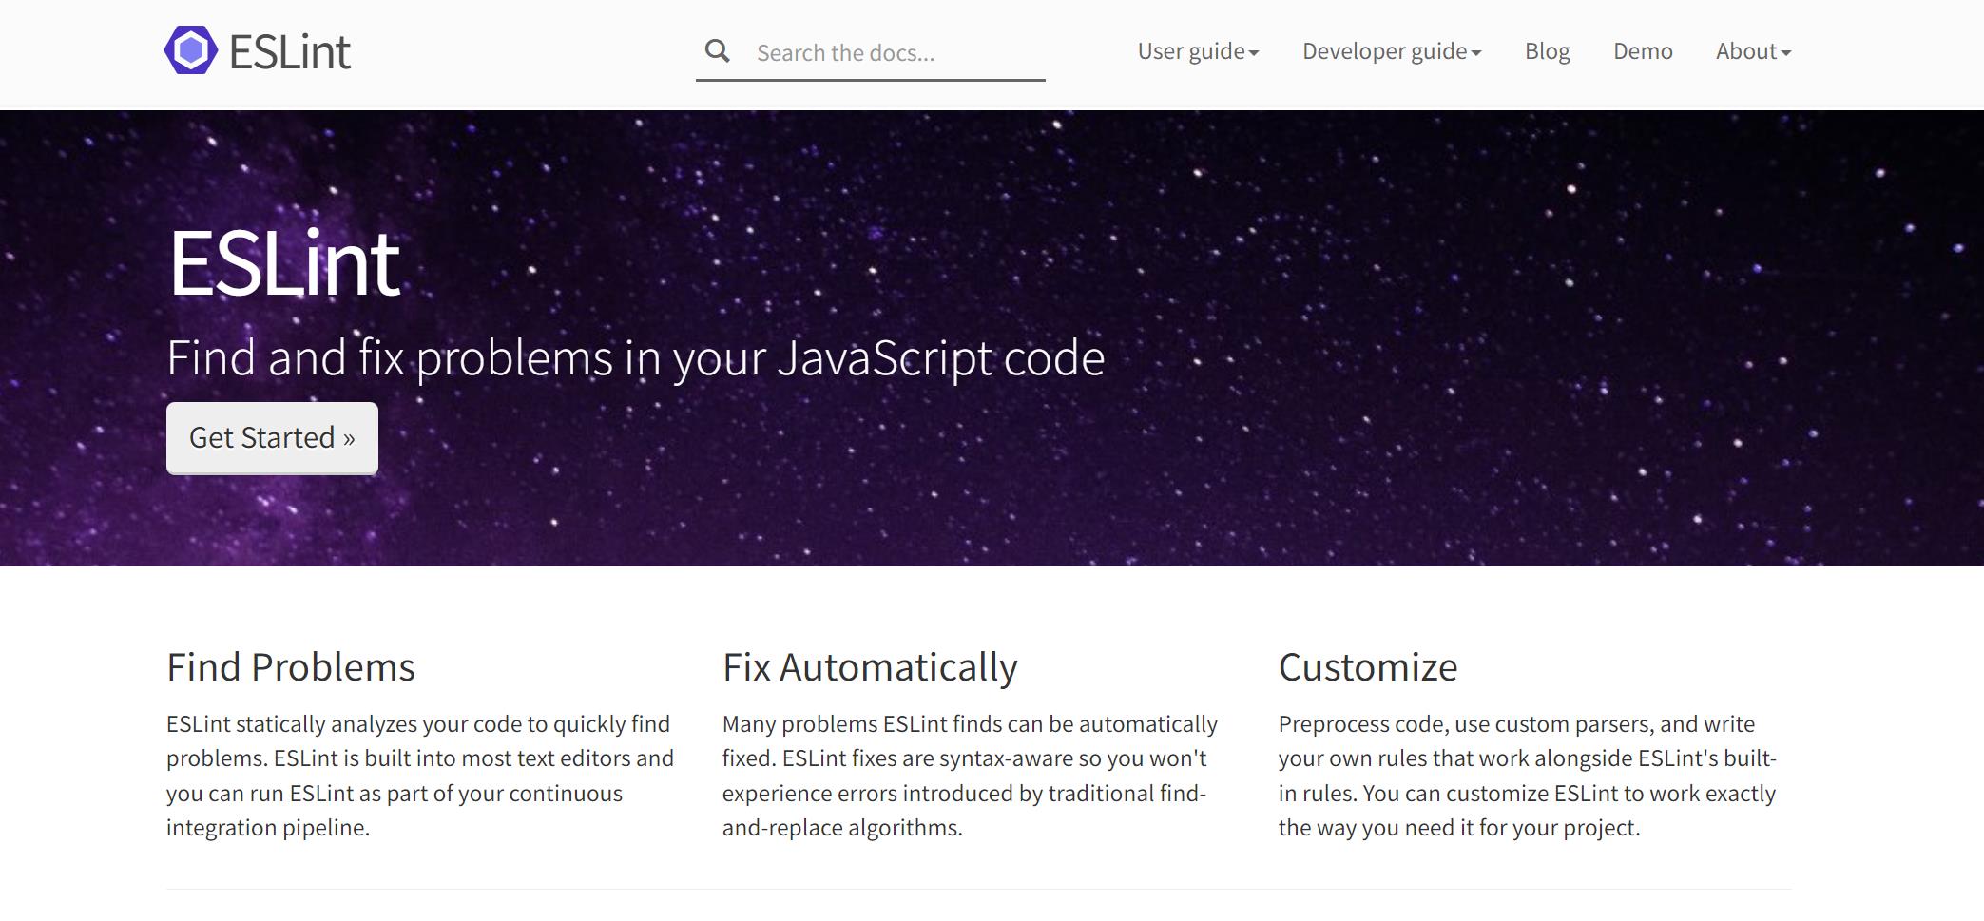Expand the Developer guide dropdown menu

point(1392,51)
